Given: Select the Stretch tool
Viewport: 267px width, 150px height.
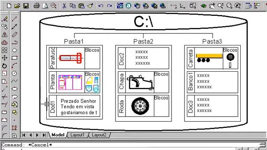Looking at the screenshot, I should (5, 81).
